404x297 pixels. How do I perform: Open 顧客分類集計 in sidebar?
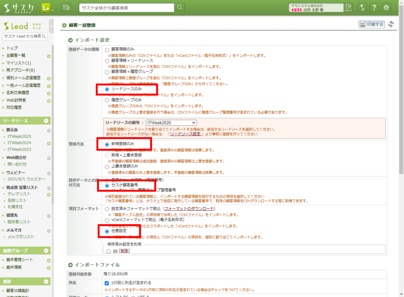pos(17,291)
